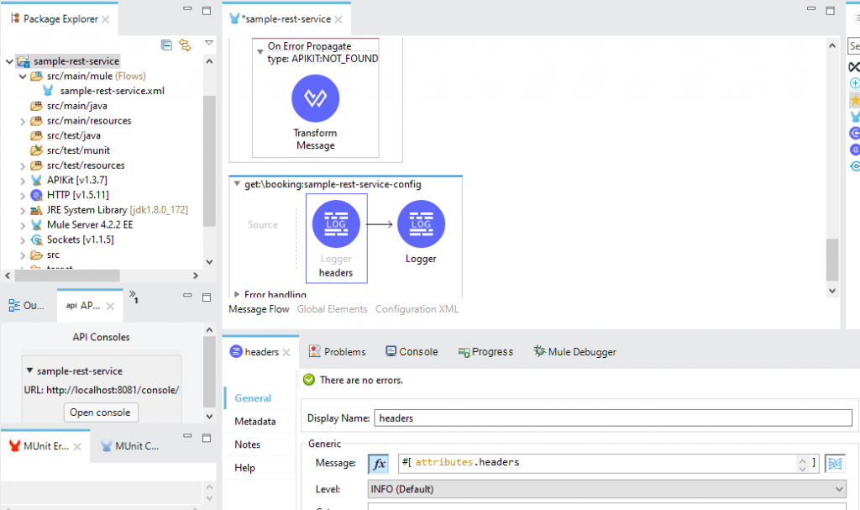Select the Transform Message component

pyautogui.click(x=315, y=98)
